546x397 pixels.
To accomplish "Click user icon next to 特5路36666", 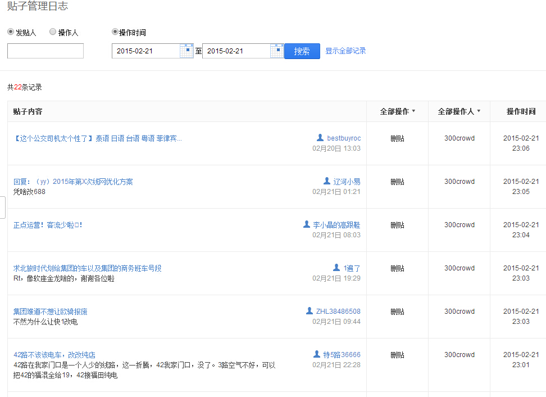I will coord(316,354).
